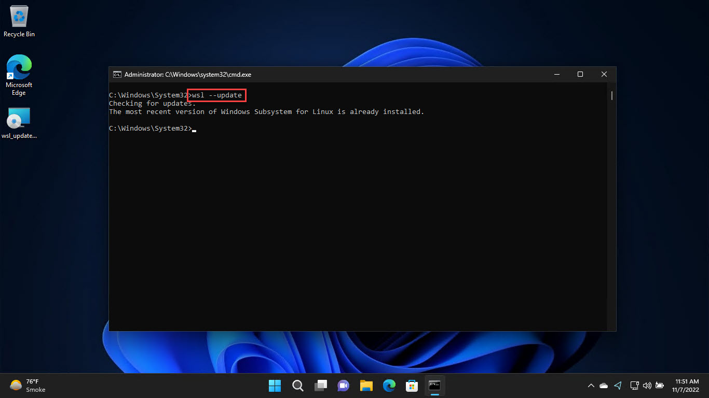This screenshot has width=709, height=398.
Task: Open the Start menu
Action: tap(275, 386)
